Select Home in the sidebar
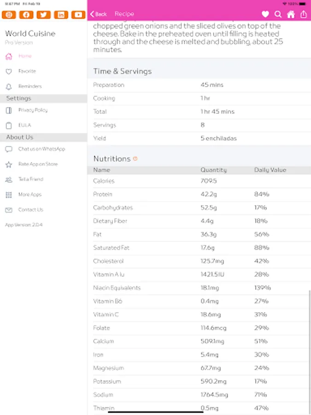311x415 pixels. (x=25, y=56)
